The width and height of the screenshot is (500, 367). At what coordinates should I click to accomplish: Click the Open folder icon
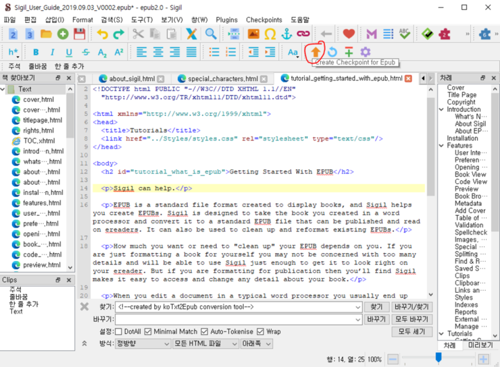coord(46,34)
